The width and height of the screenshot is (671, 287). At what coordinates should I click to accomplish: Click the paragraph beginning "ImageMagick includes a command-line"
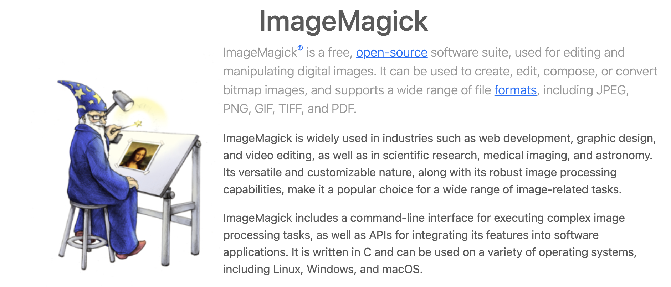click(430, 244)
